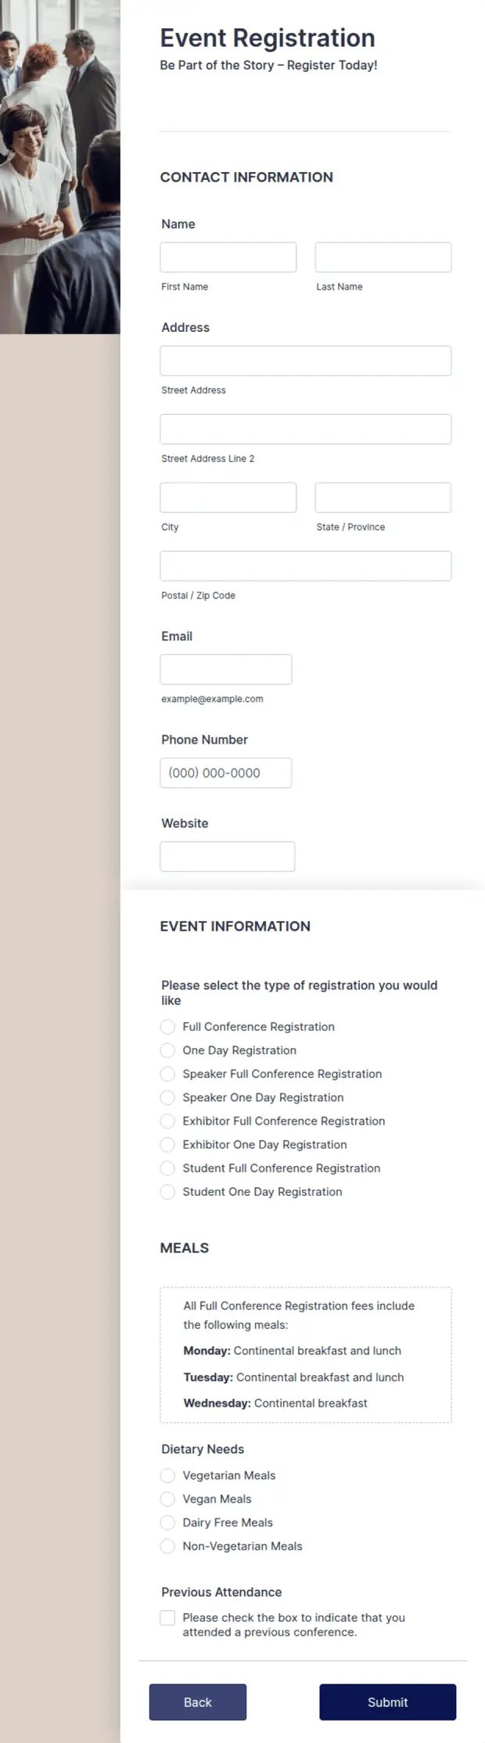The image size is (485, 1743).
Task: Check the previous conference attendance box
Action: (x=167, y=1617)
